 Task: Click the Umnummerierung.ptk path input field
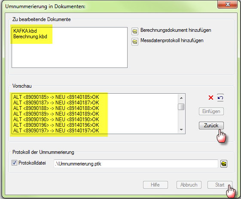point(136,164)
